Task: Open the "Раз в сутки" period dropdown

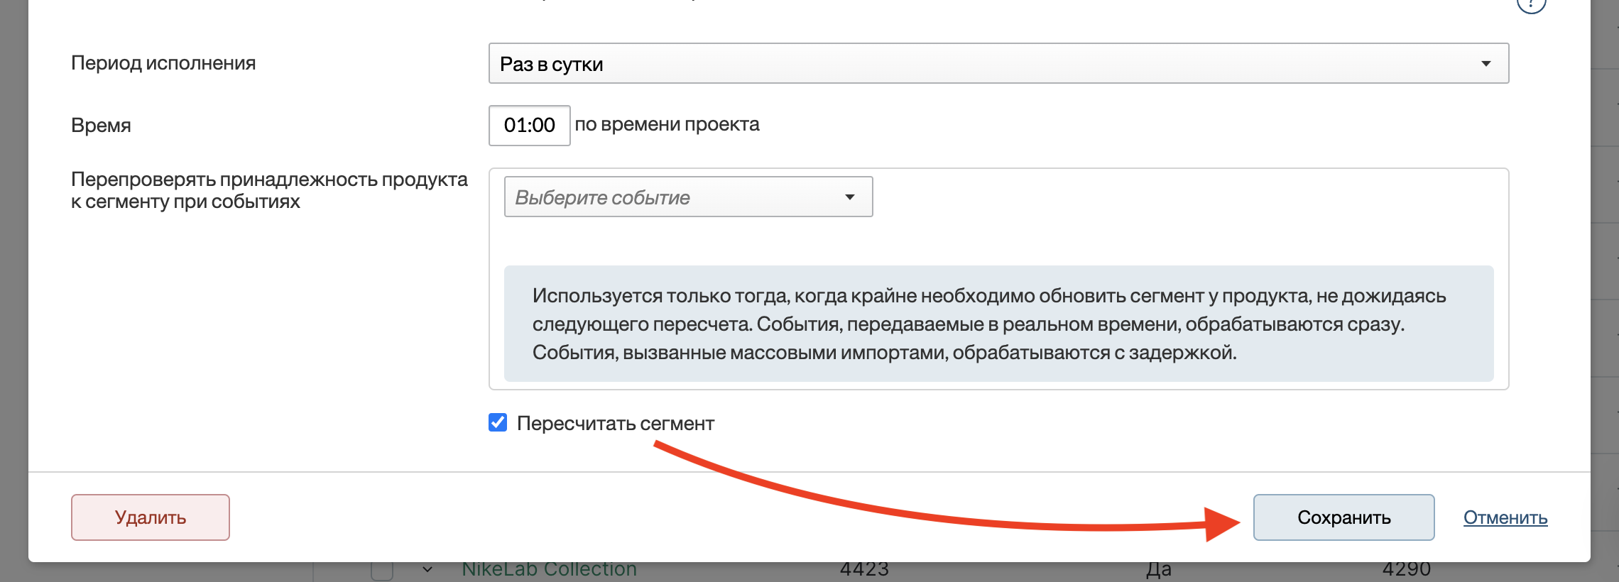Action: point(998,63)
